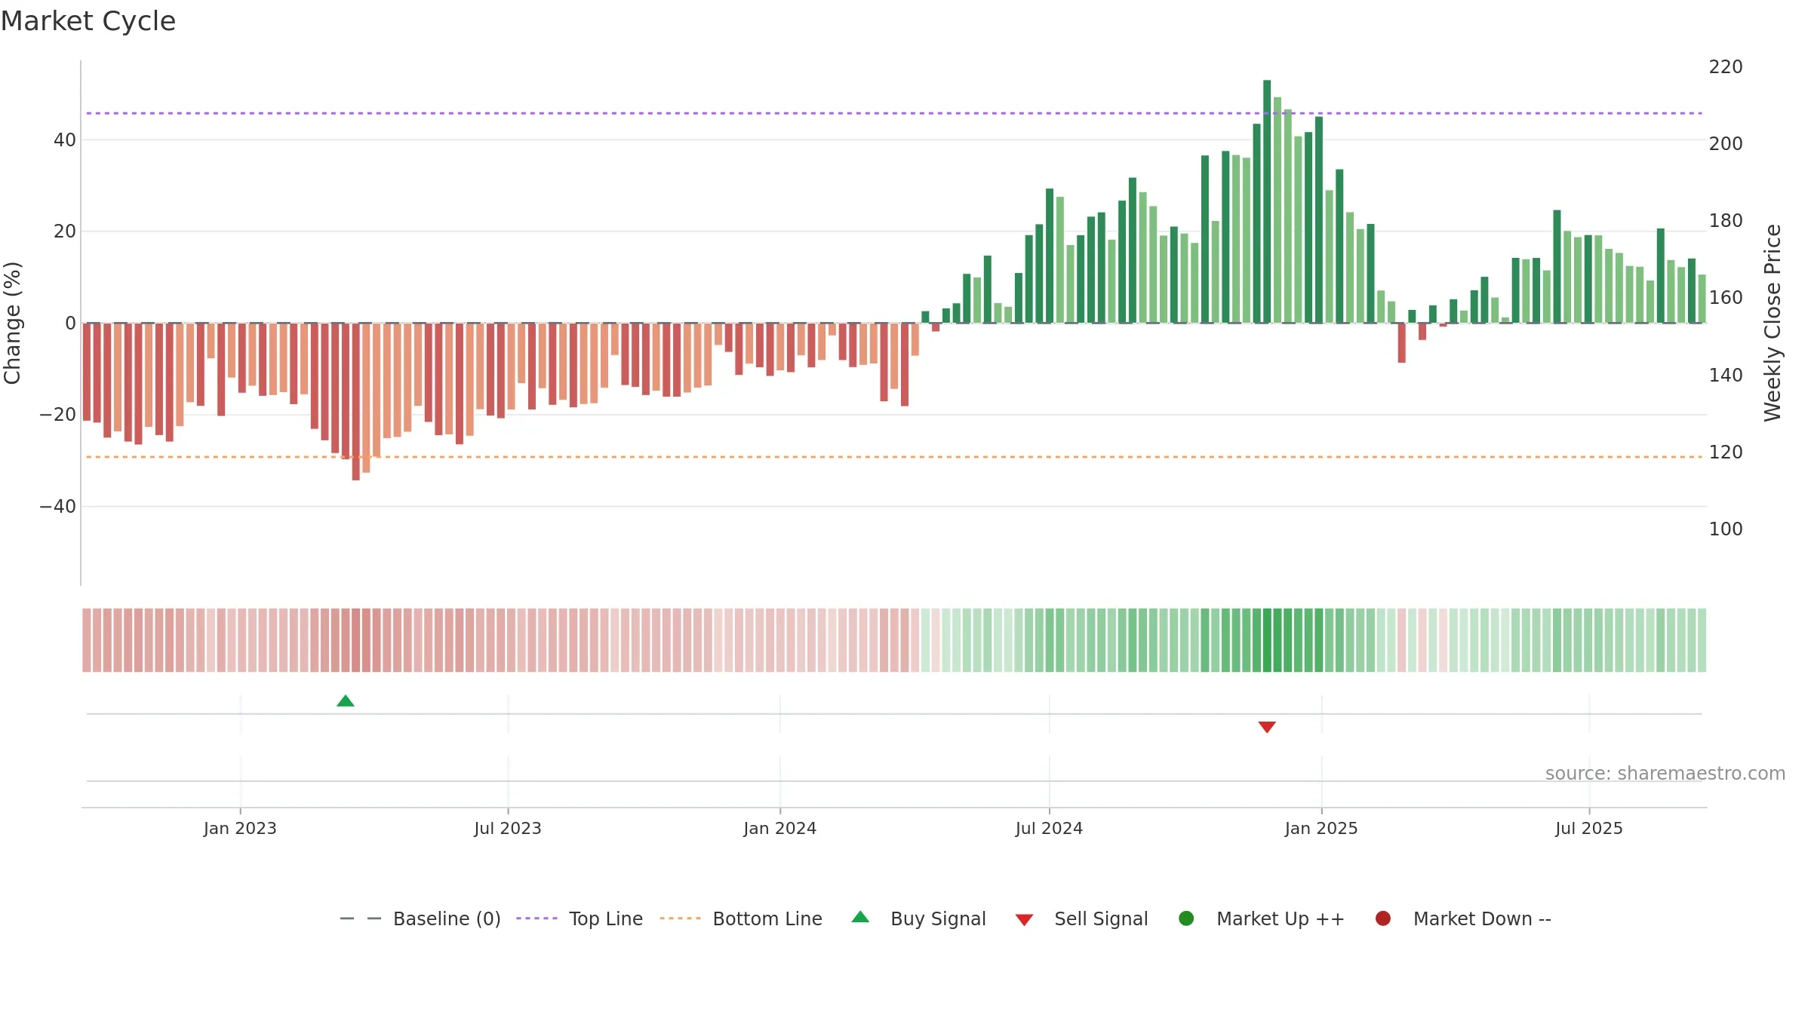Click the gray dashed Baseline swatch in the legend
This screenshot has width=1811, height=1018.
(x=361, y=918)
